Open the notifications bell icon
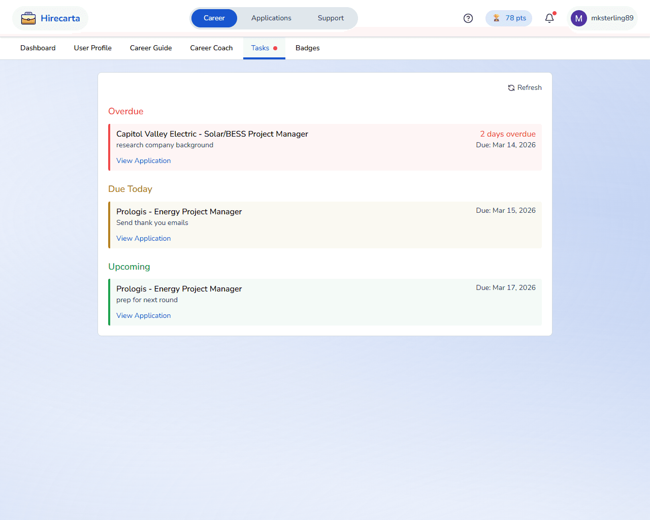Image resolution: width=650 pixels, height=520 pixels. pyautogui.click(x=549, y=18)
